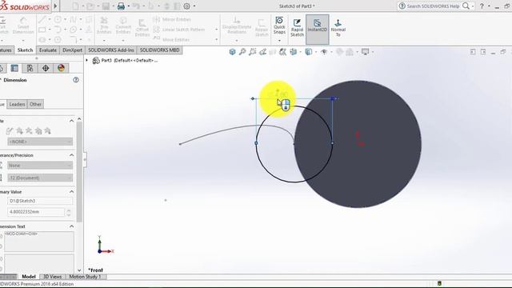Open the SOLIDWORKS Add-Ins tab

point(111,50)
